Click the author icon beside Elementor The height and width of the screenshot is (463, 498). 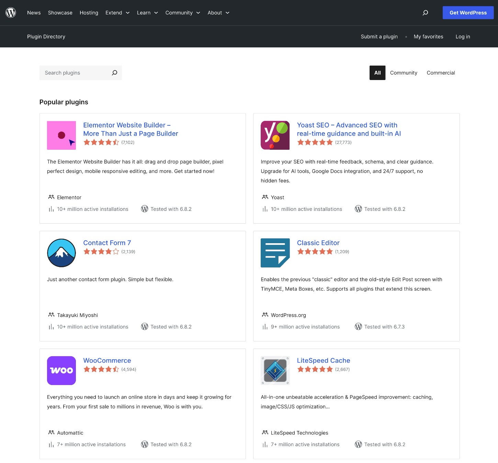click(x=51, y=197)
